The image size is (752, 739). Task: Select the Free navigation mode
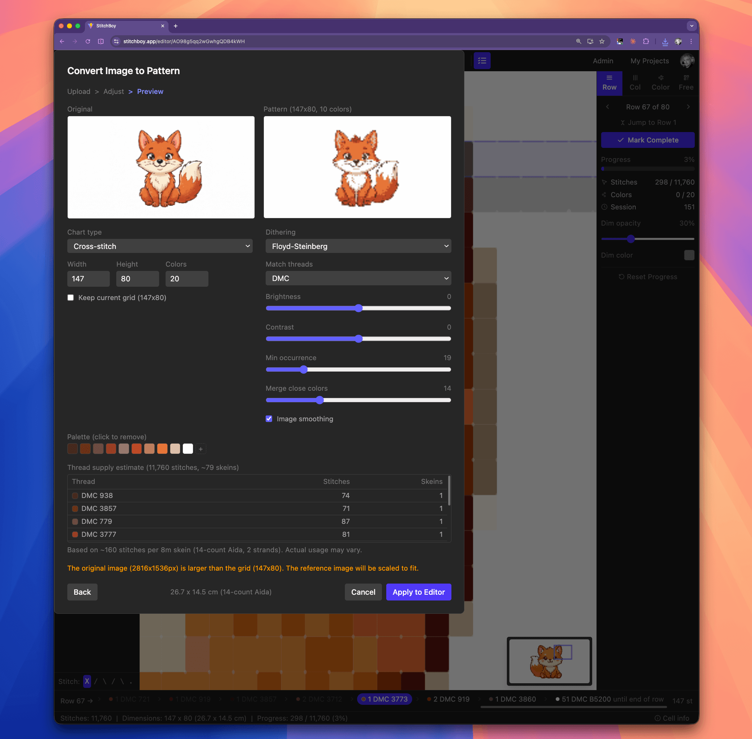coord(686,82)
